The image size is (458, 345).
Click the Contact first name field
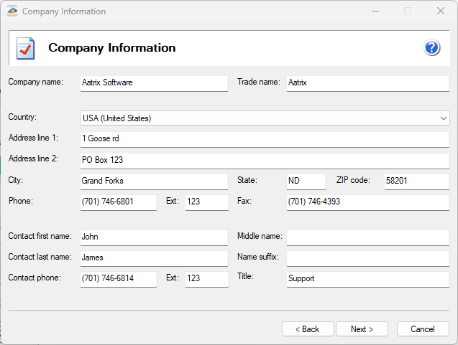[x=154, y=238]
